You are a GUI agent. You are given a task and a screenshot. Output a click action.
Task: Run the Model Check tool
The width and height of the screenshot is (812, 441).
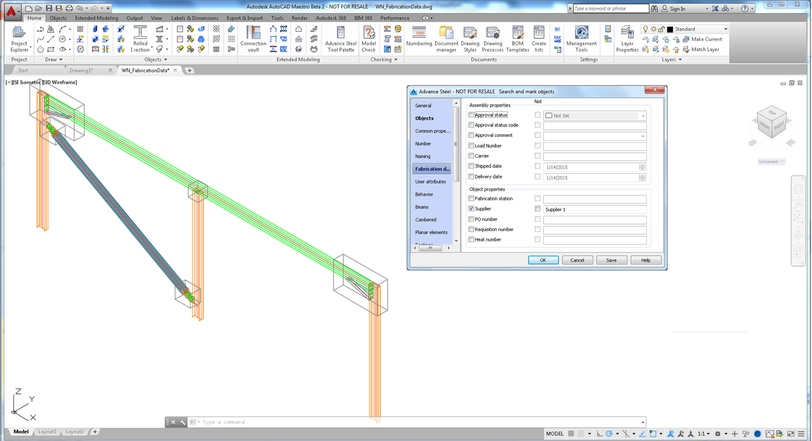click(x=369, y=39)
